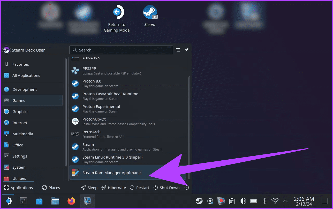Expand more power options beside Shut Down
Viewport: 333px width, 209px height.
pos(187,188)
